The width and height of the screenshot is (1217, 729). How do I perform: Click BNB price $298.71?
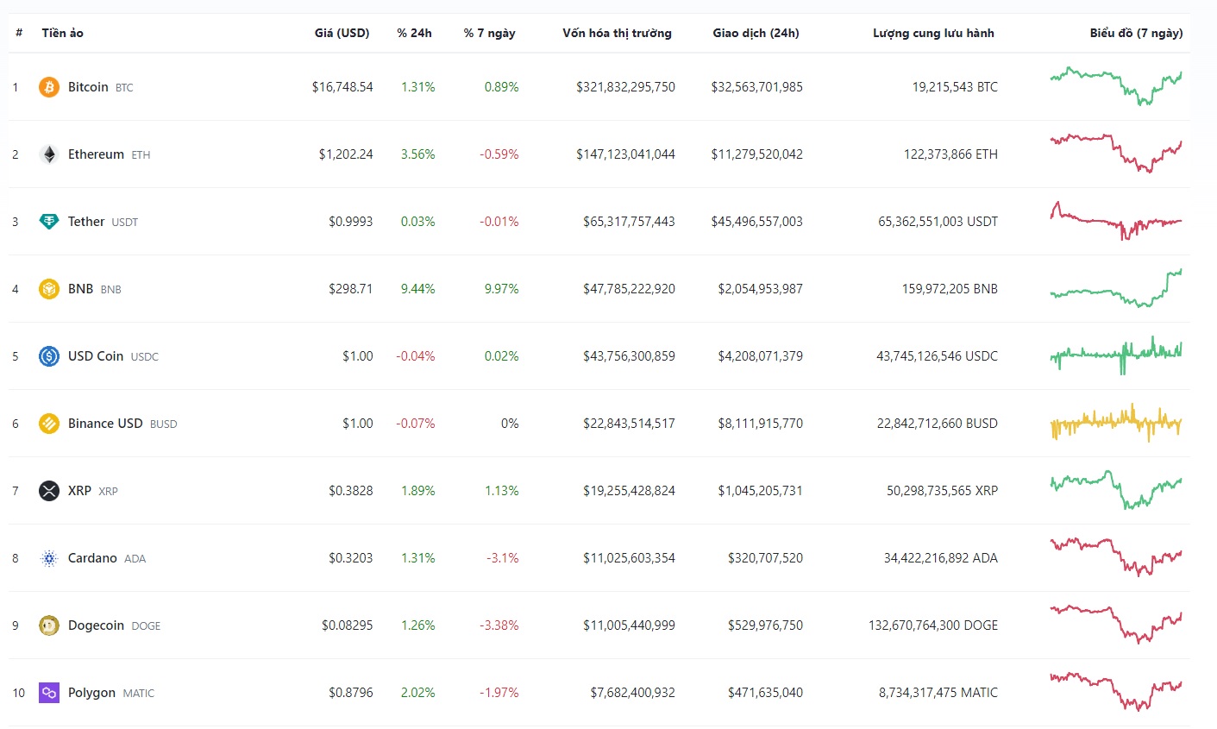(x=351, y=289)
